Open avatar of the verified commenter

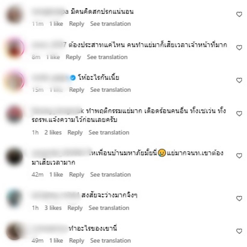pos(14,81)
